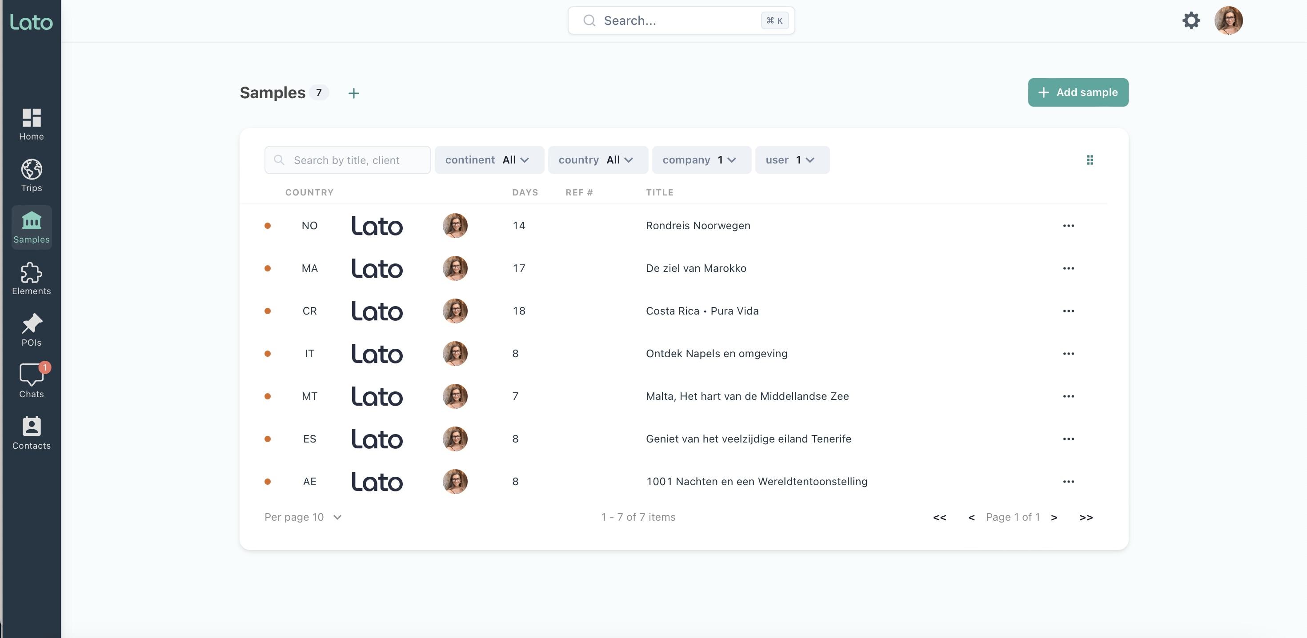Open three-dot menu for Costa Rica row
The height and width of the screenshot is (638, 1307).
tap(1068, 311)
